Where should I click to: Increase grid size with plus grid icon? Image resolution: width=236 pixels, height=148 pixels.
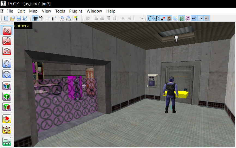coord(54,19)
